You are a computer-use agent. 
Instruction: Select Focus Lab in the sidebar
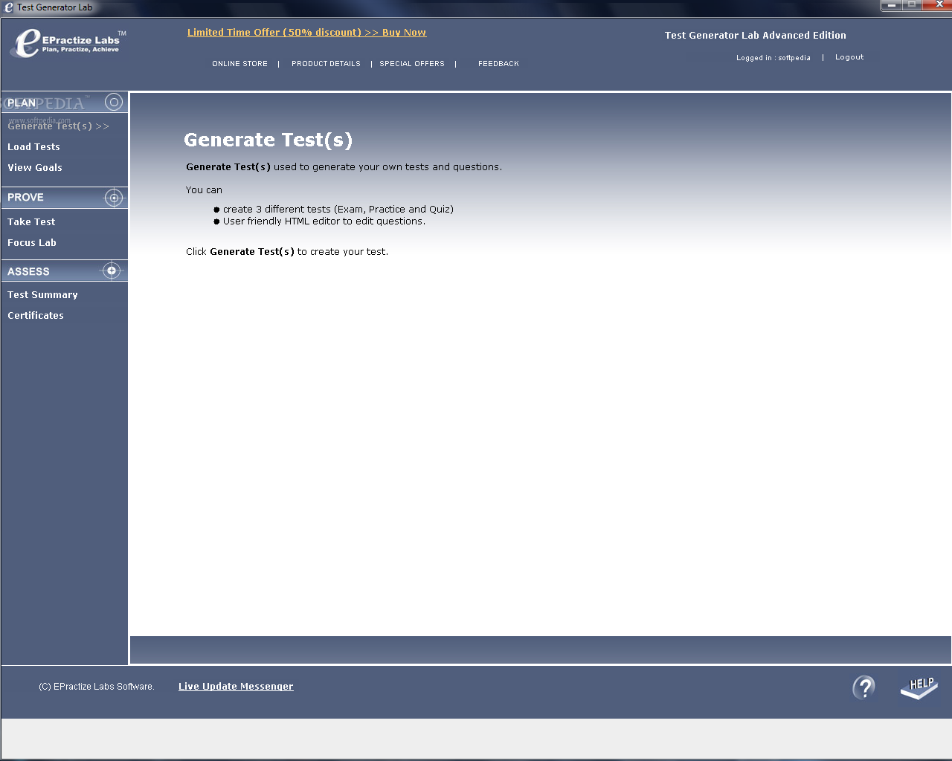tap(32, 243)
